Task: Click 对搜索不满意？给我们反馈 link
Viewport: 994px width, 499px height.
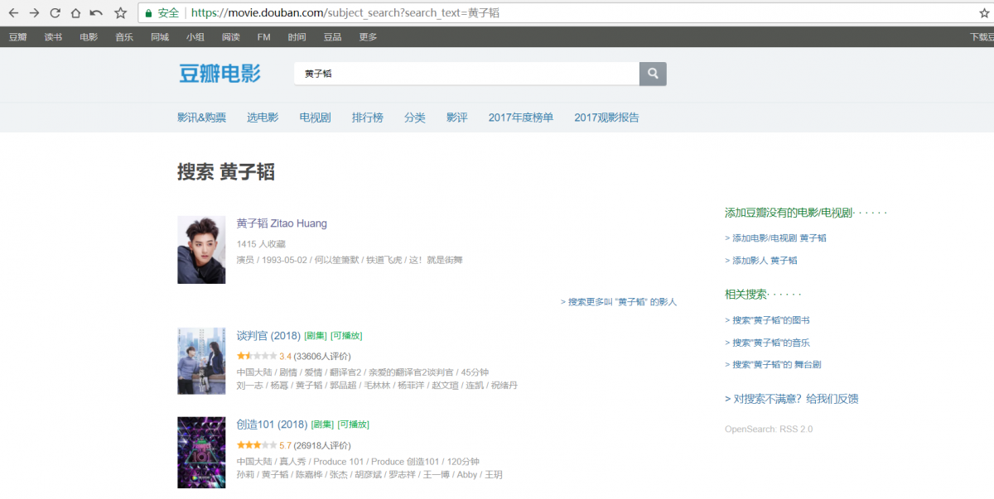Action: (x=791, y=399)
